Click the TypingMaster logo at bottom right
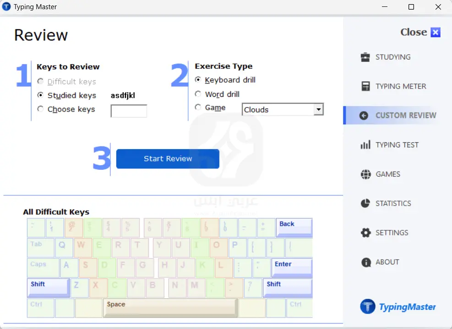Screen dimensions: 452x329 click(x=398, y=307)
